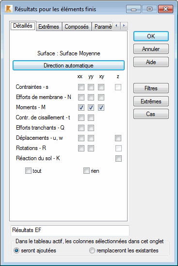Click the Robot application icon in title bar
This screenshot has width=178, height=266.
click(9, 9)
